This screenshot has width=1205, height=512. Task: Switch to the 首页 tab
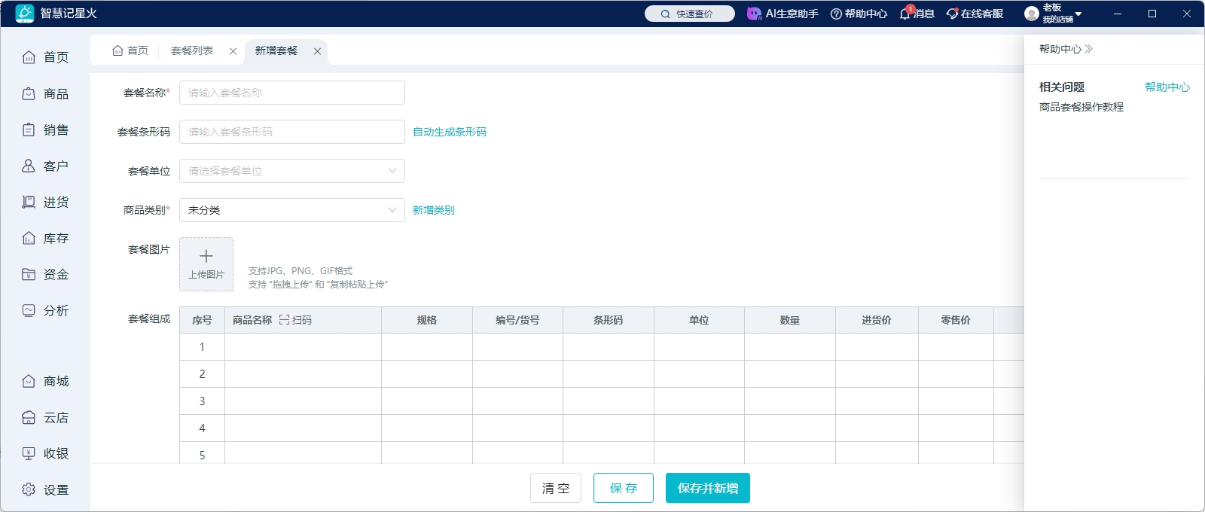pyautogui.click(x=130, y=50)
